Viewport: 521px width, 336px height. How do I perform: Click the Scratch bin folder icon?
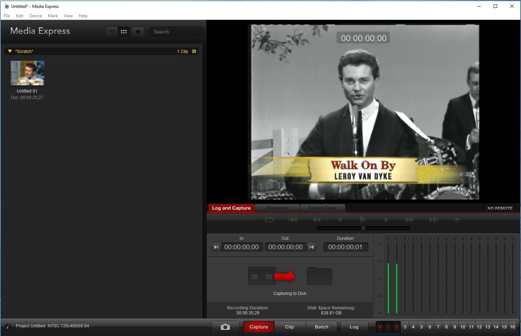click(x=194, y=51)
